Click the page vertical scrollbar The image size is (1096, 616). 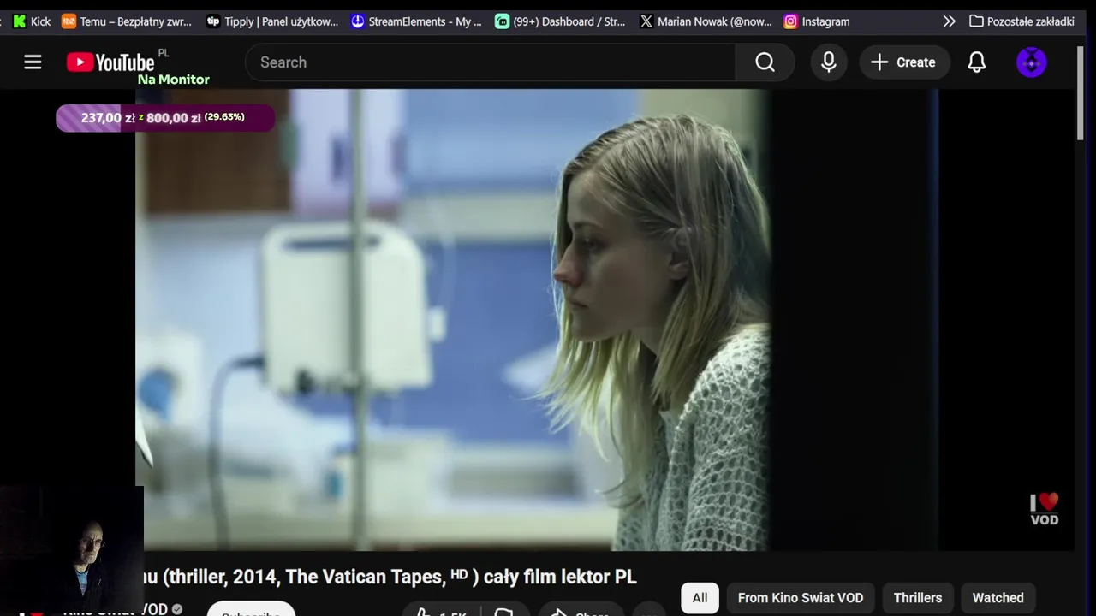click(1081, 94)
